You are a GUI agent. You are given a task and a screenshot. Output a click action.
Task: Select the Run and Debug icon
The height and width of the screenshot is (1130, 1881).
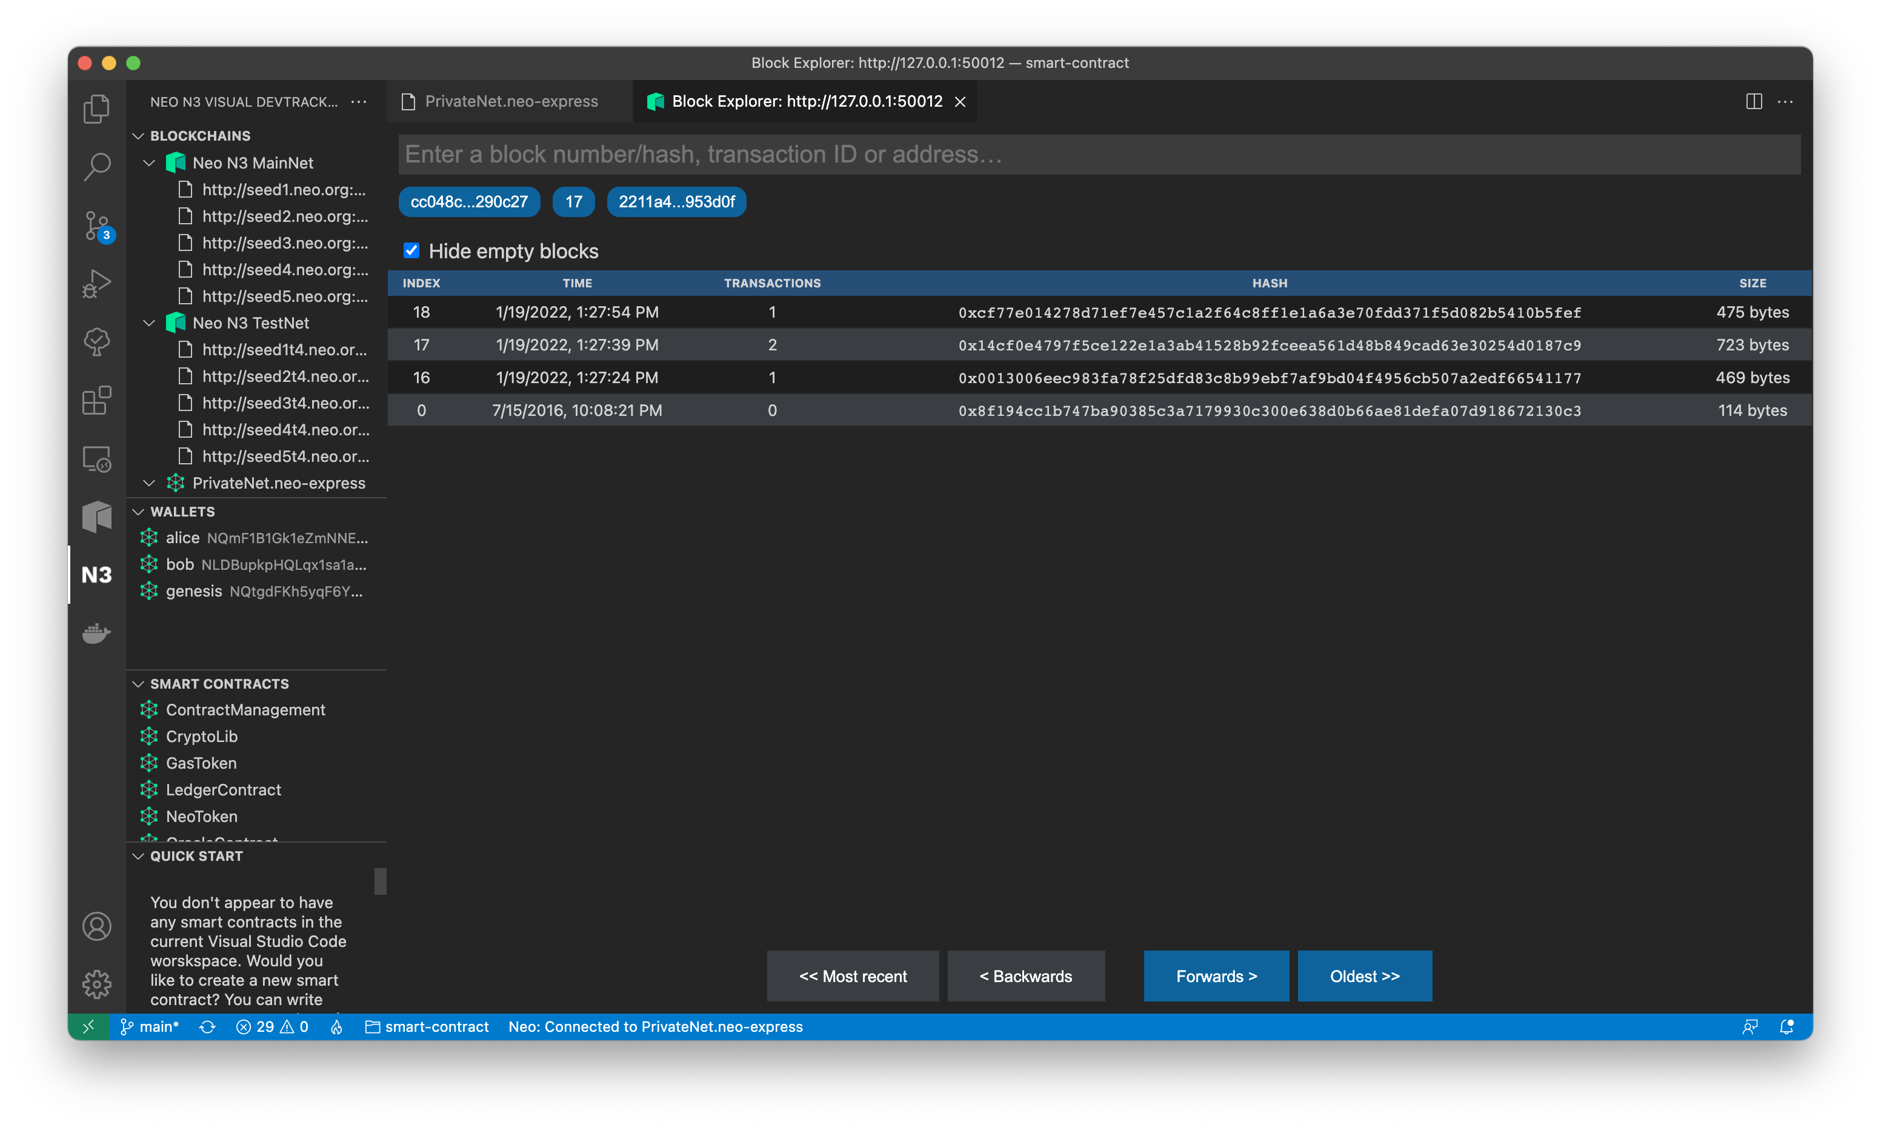coord(96,282)
